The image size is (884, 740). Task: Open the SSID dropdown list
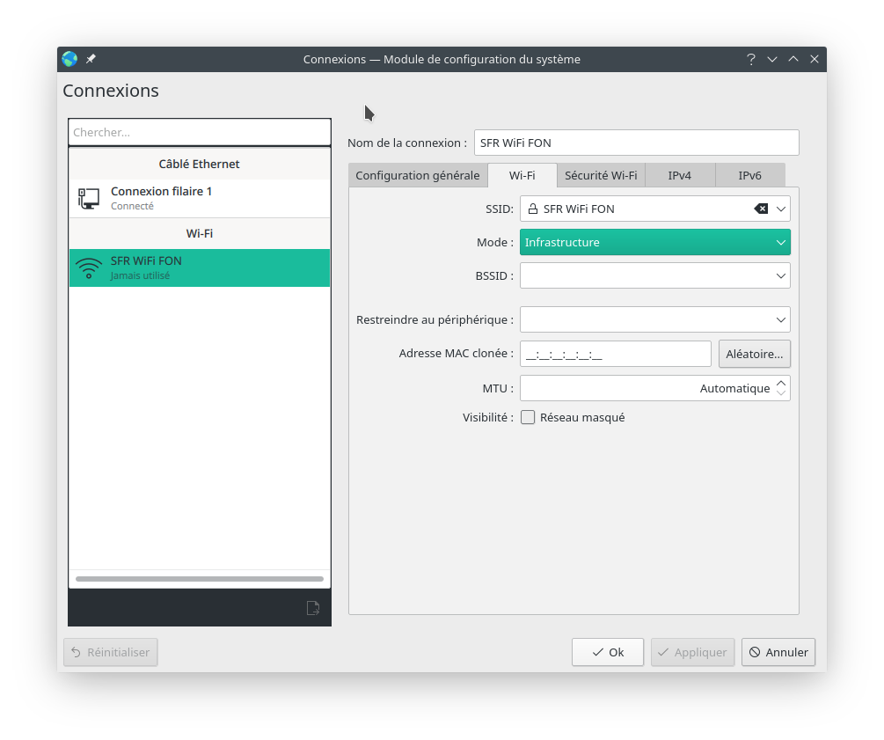pyautogui.click(x=780, y=209)
